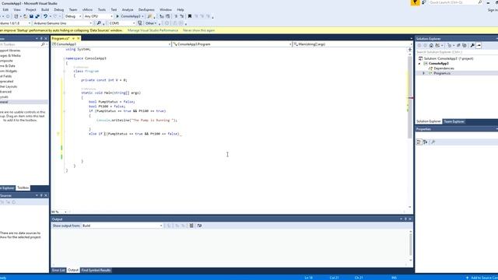Click Never show this again link
This screenshot has height=280, width=498.
coord(199,30)
